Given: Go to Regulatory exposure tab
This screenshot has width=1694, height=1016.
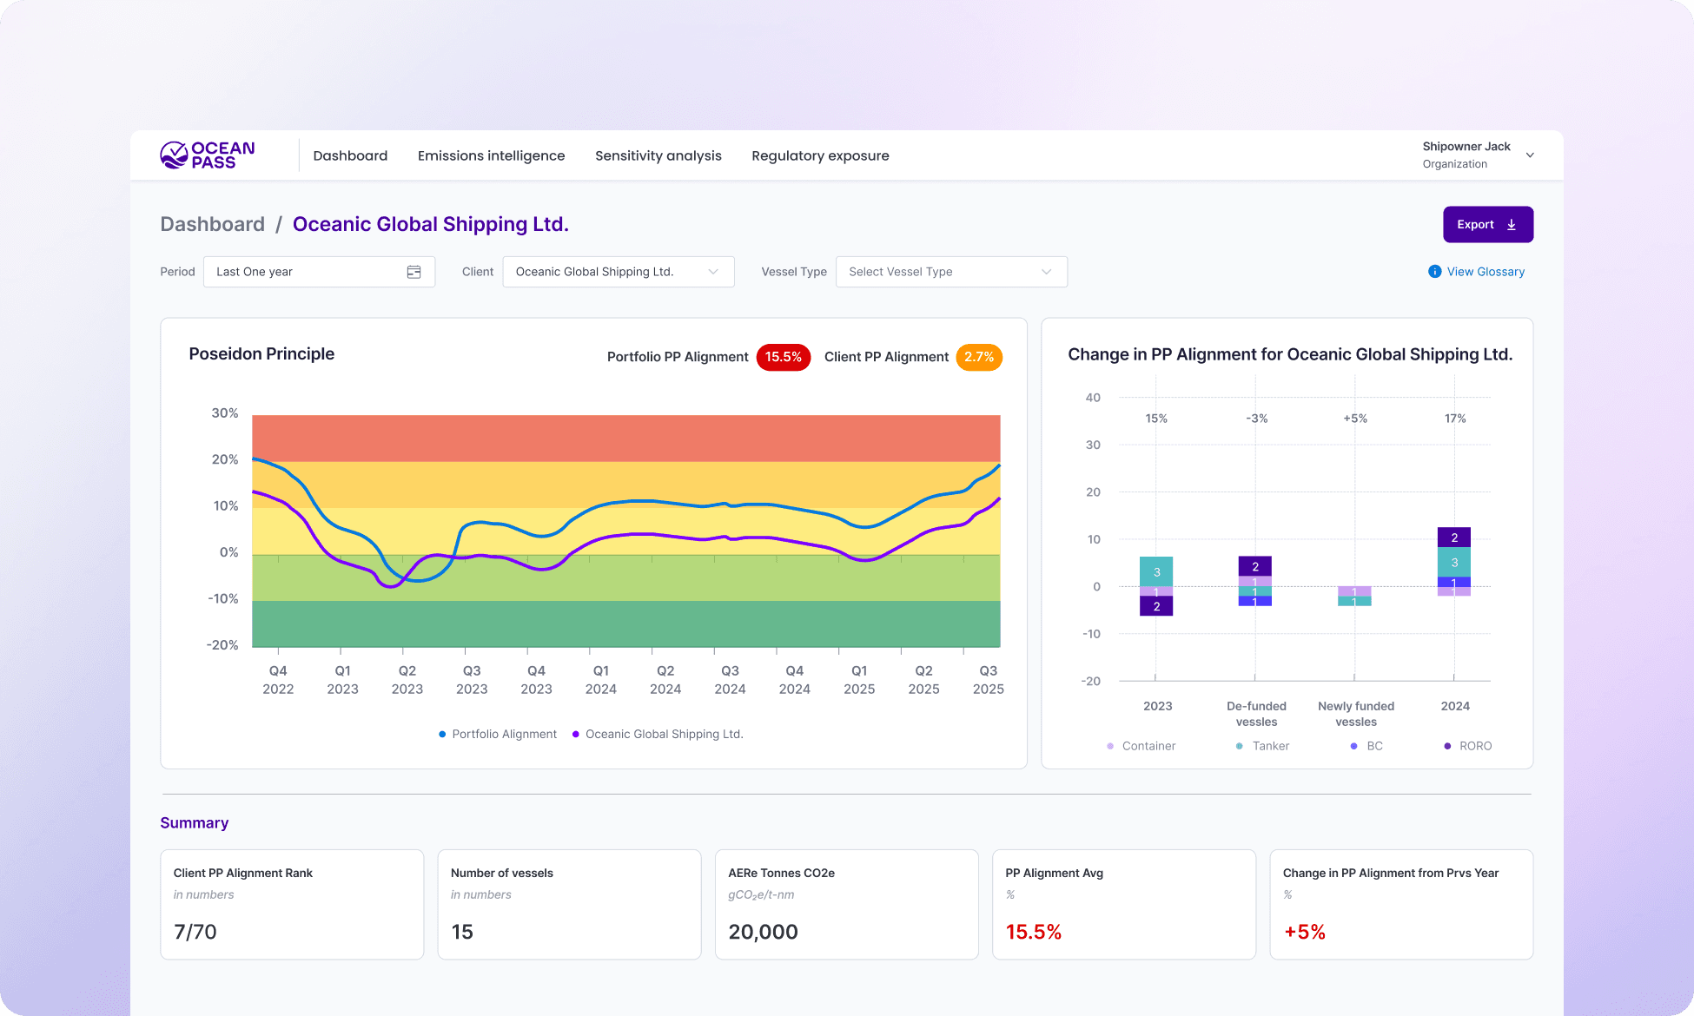Looking at the screenshot, I should (820, 155).
